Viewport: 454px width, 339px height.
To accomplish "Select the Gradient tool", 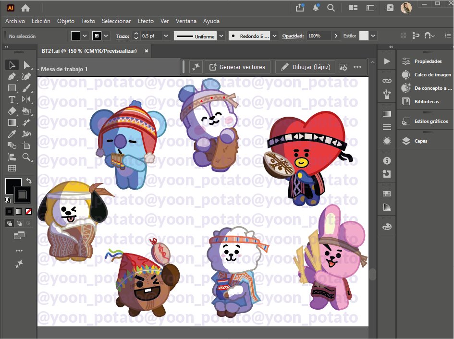I will click(x=12, y=122).
